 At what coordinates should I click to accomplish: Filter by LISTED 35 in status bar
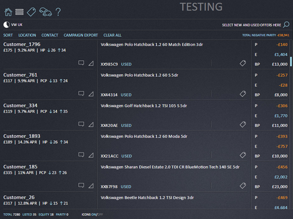(x=29, y=214)
